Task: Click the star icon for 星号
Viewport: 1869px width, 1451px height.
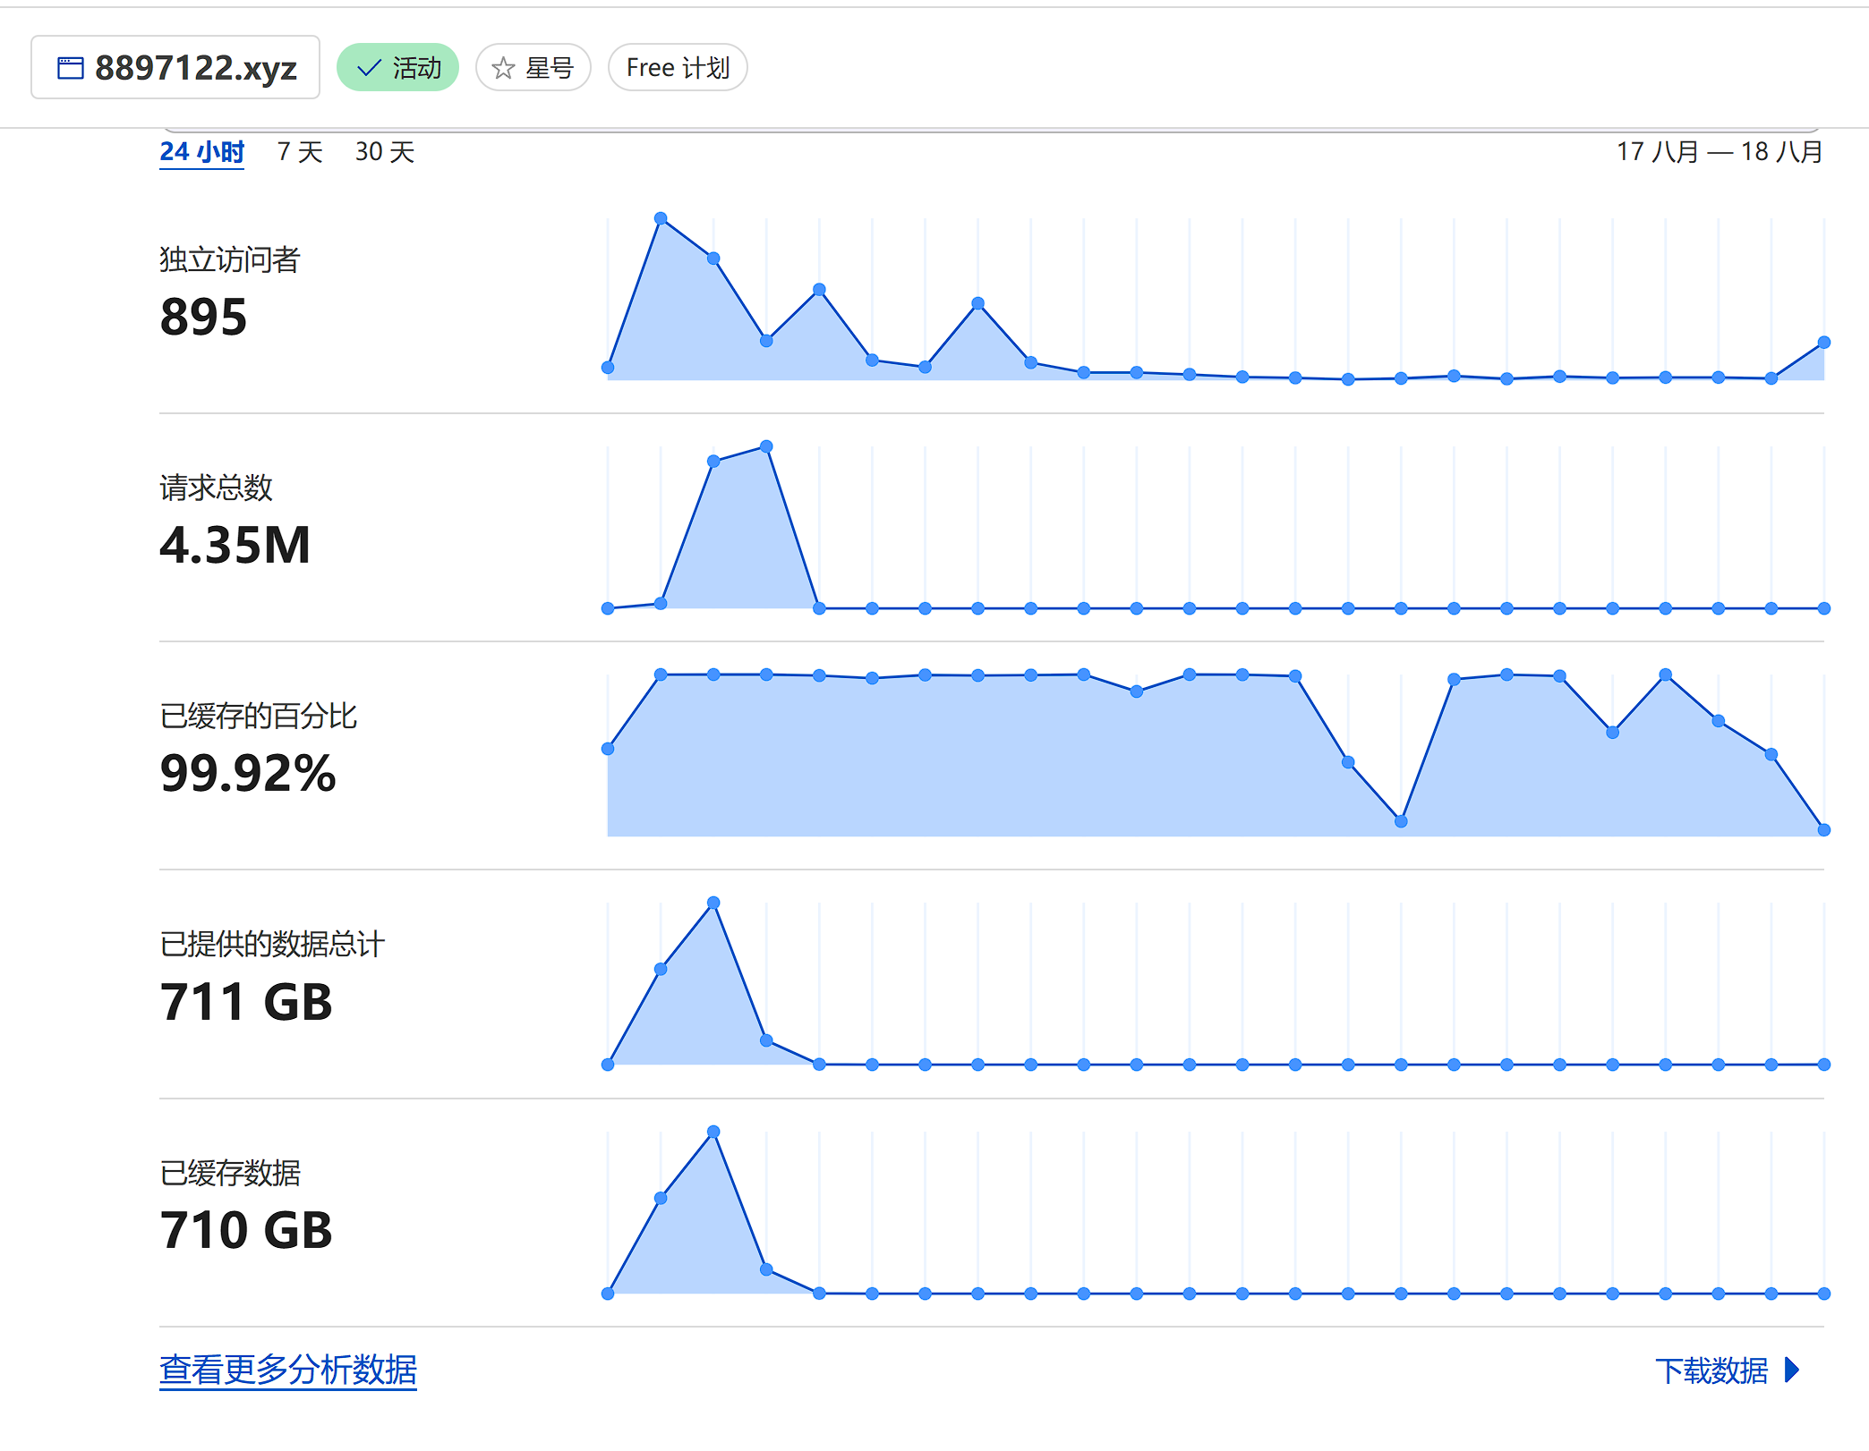Action: (x=503, y=68)
